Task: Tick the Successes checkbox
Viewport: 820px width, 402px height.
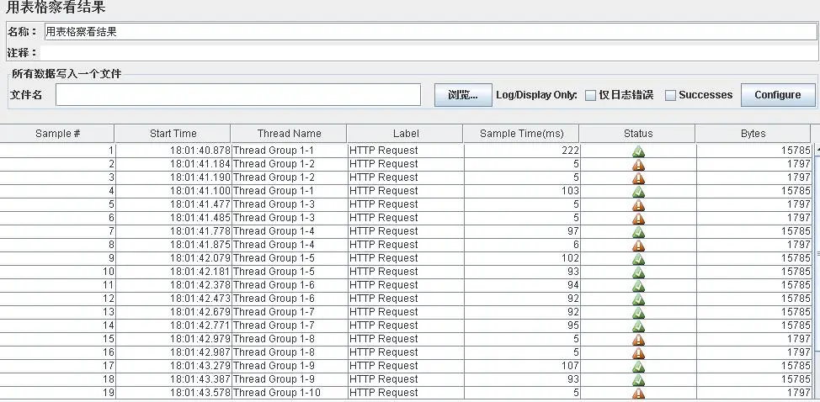Action: 670,95
